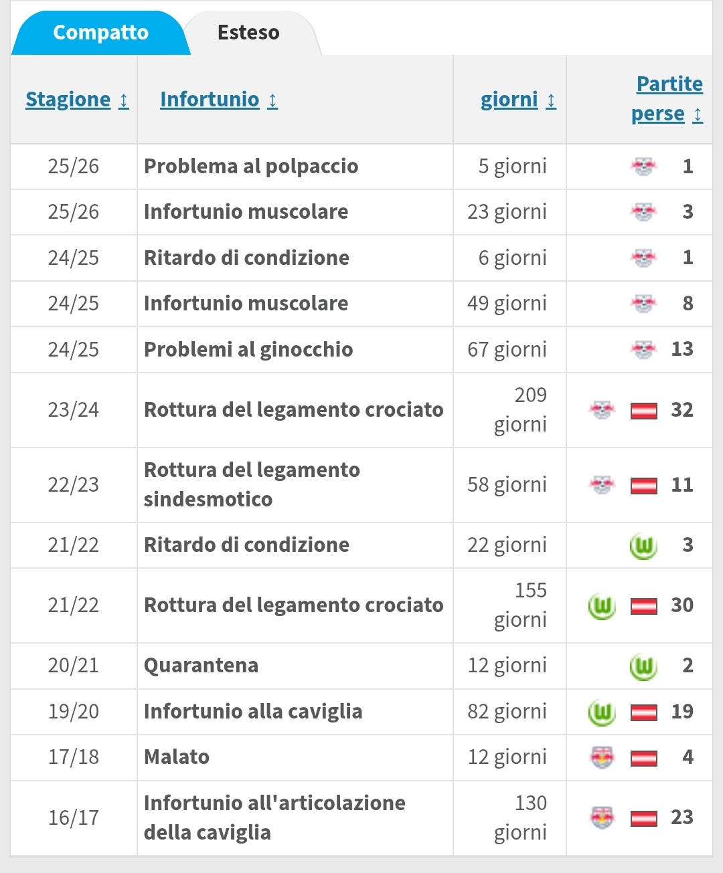Click Salzburg logo in Malato row
The image size is (723, 873).
pos(602,757)
